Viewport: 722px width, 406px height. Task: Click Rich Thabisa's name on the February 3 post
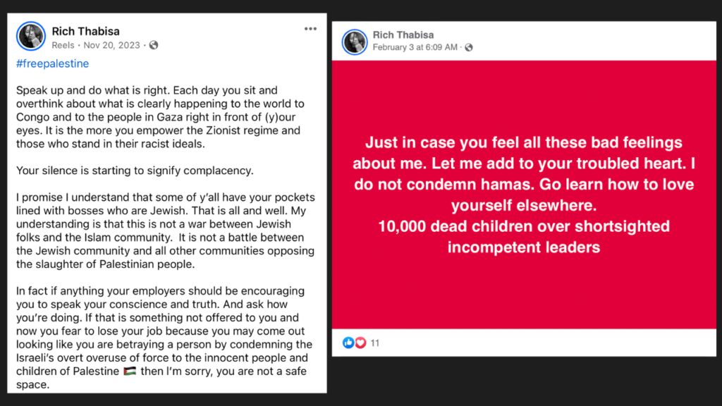point(403,34)
